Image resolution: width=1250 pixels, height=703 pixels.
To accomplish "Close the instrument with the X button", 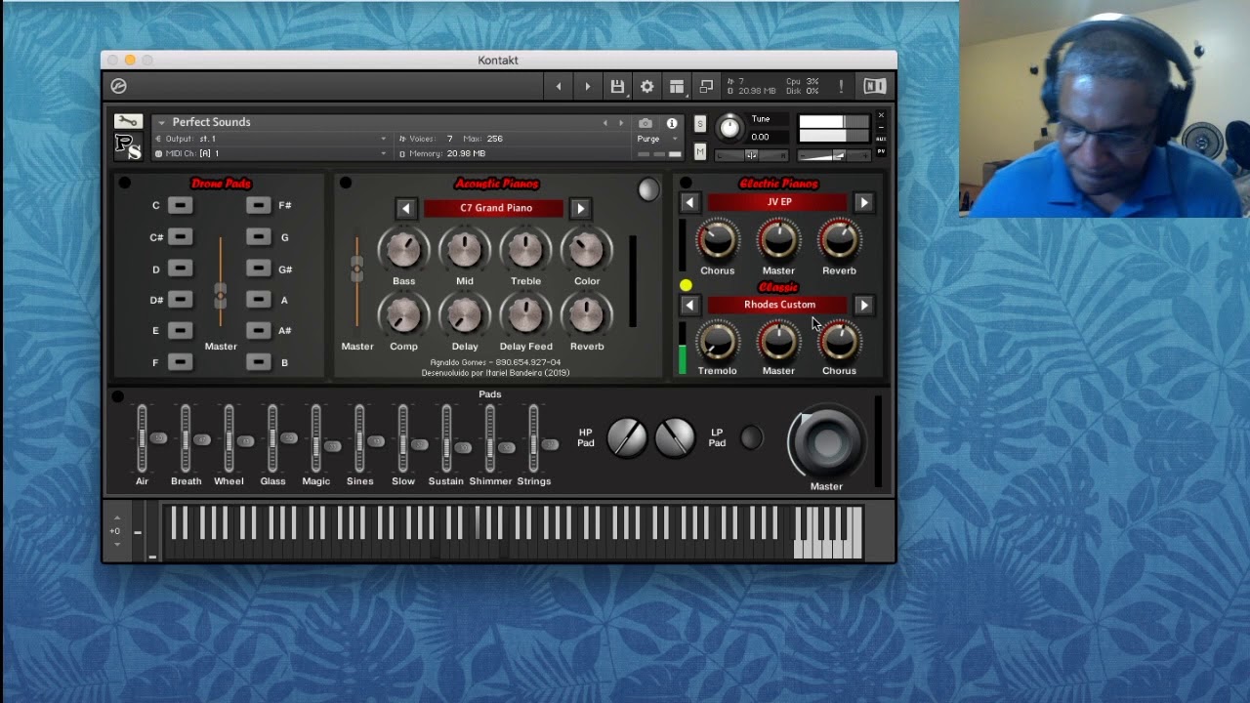I will point(881,115).
